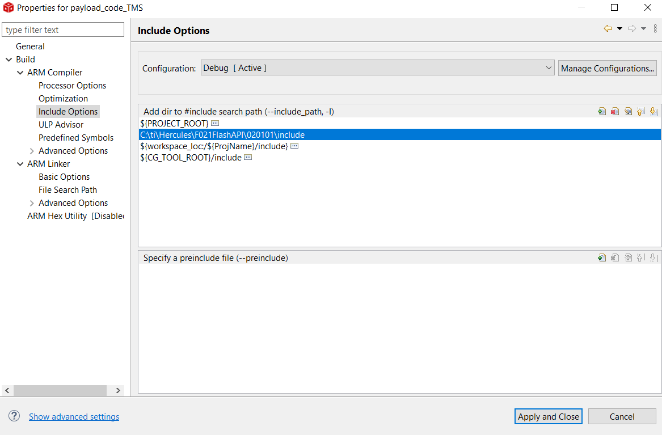
Task: Click Add icon for include search path
Action: pos(602,112)
